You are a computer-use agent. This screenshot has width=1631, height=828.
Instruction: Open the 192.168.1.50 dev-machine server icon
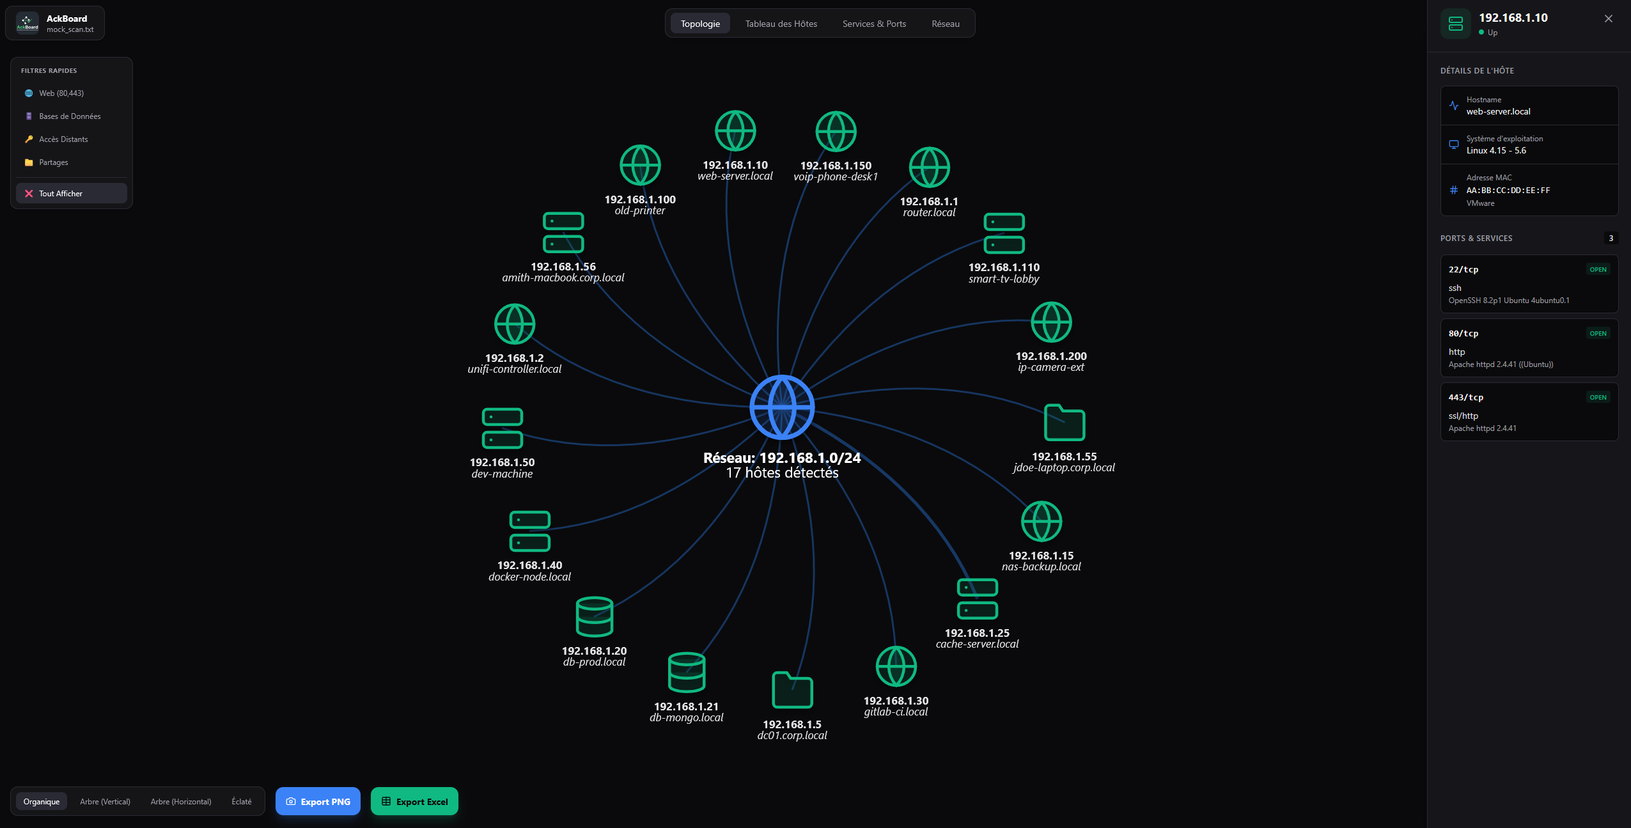[x=503, y=428]
